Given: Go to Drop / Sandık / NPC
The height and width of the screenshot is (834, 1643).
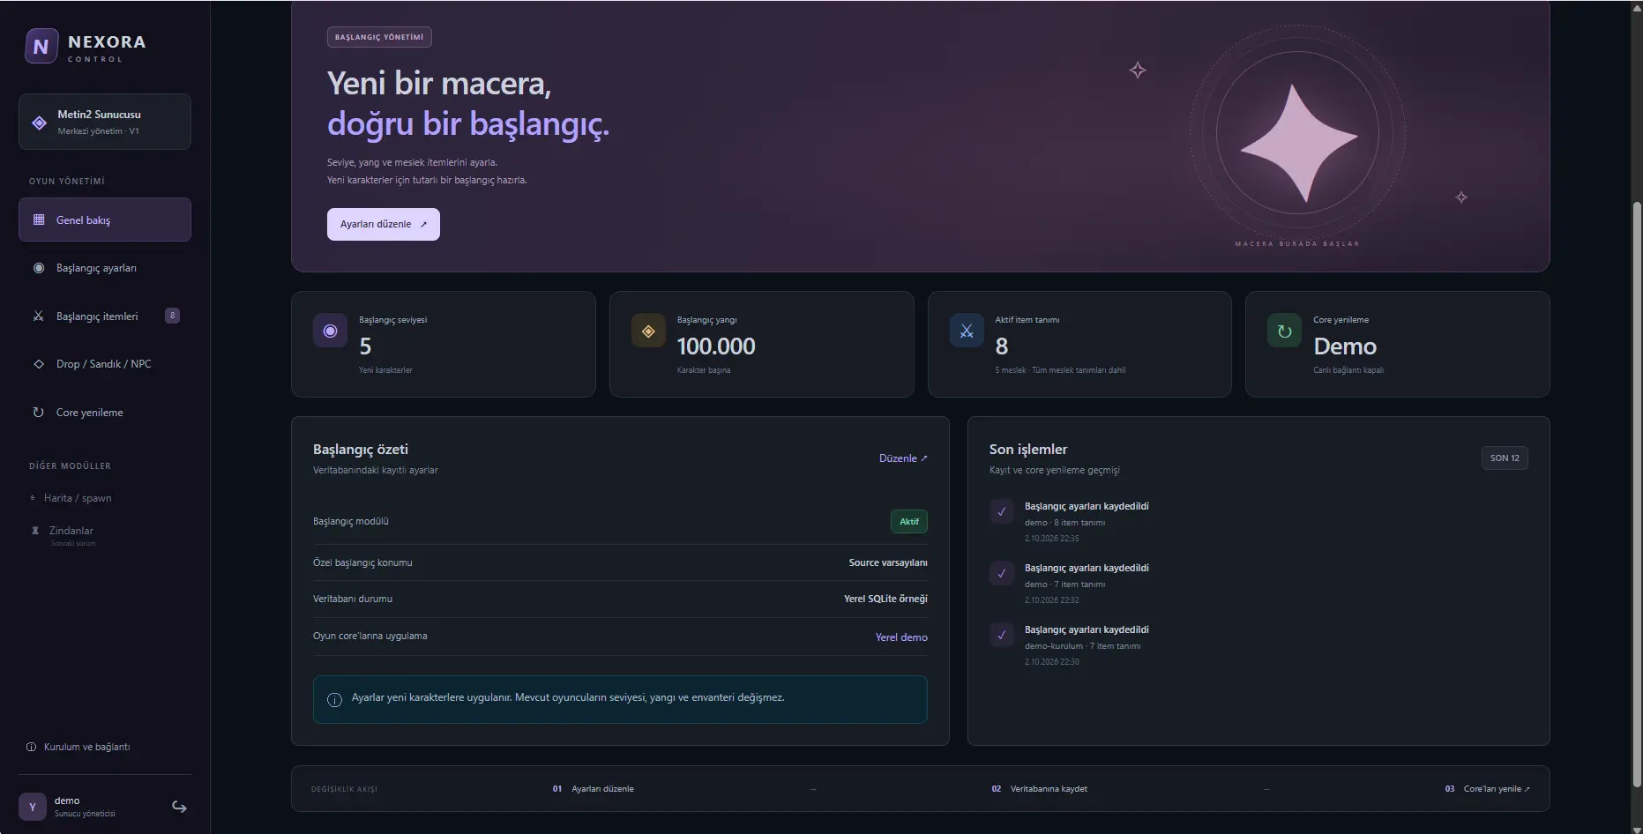Looking at the screenshot, I should click(105, 364).
